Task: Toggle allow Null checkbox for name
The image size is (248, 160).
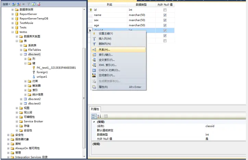Action: coord(165,15)
